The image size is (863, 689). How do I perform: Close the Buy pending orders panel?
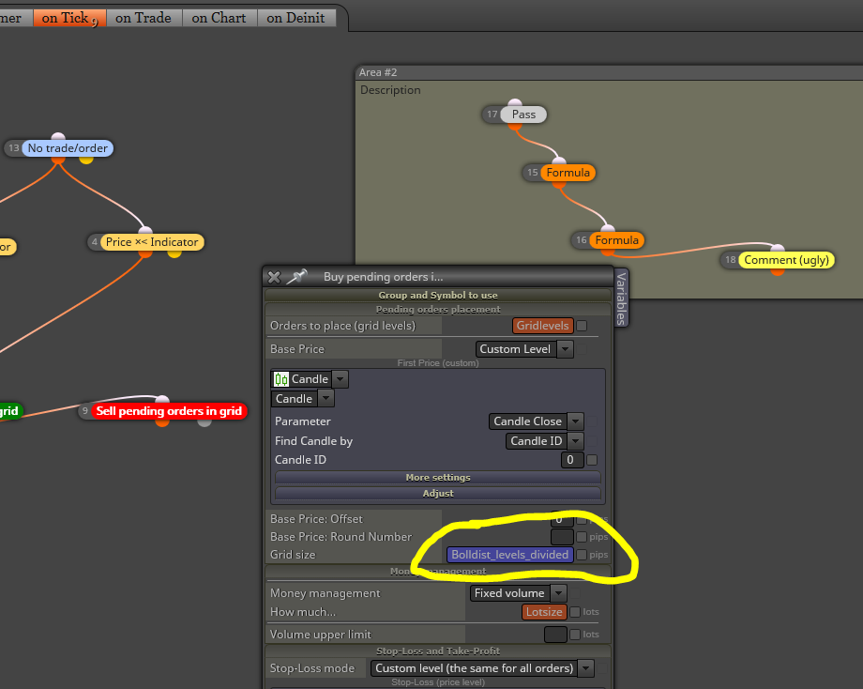tap(274, 277)
